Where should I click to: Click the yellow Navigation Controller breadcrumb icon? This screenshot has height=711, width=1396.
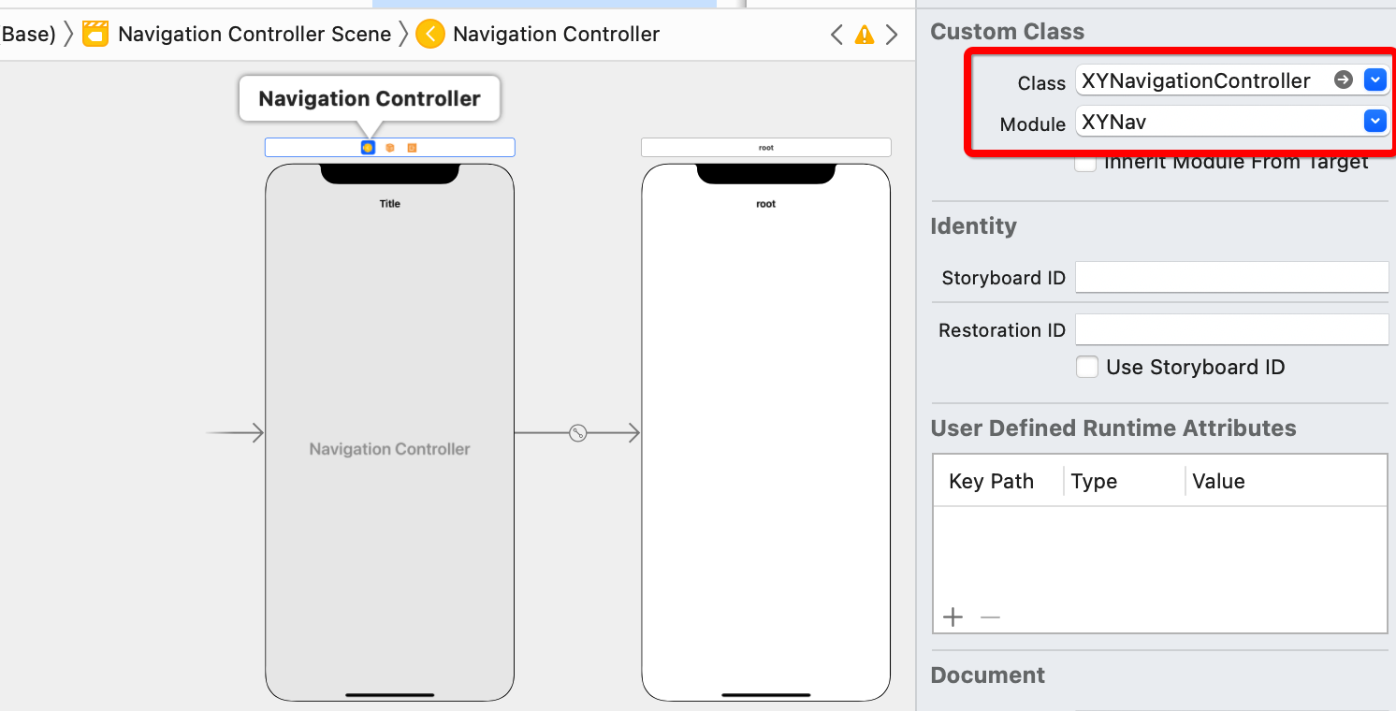[430, 35]
